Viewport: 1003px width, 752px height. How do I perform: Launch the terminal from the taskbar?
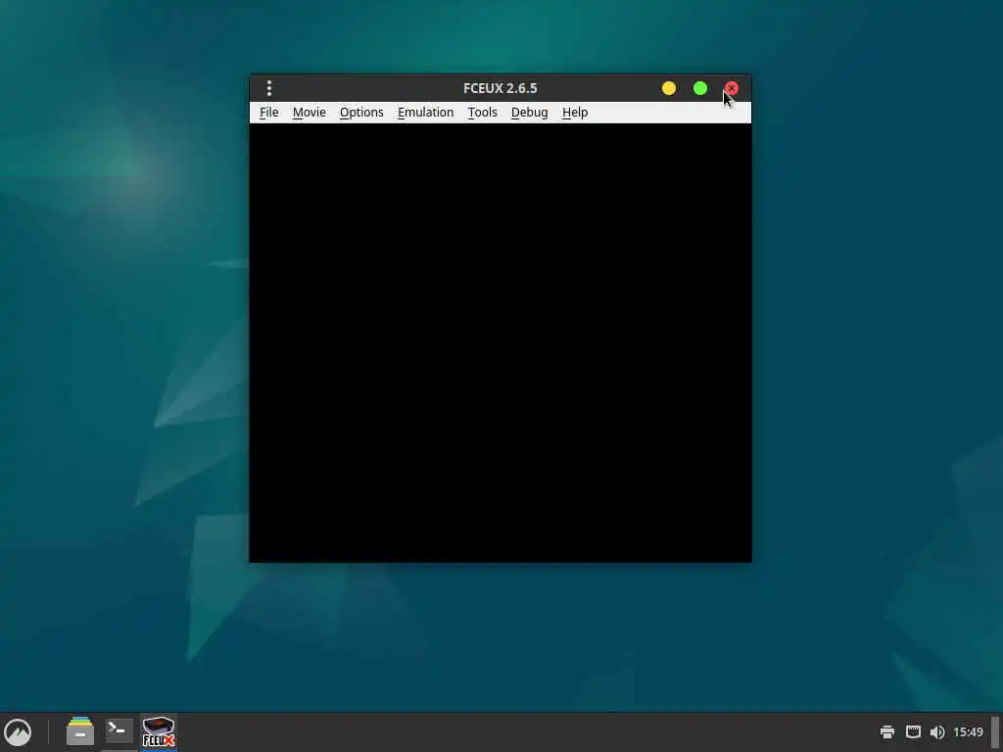point(119,730)
